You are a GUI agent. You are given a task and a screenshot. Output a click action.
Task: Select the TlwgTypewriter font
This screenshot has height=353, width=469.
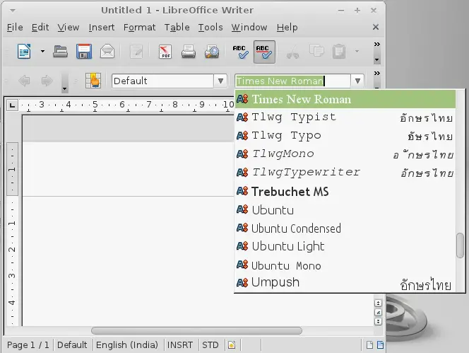click(x=345, y=173)
